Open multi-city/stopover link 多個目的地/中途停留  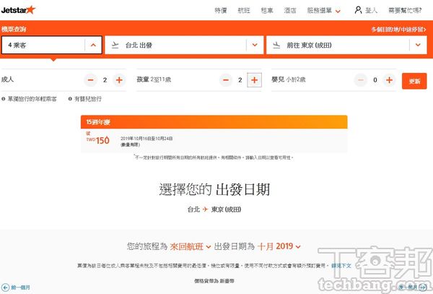tap(398, 30)
